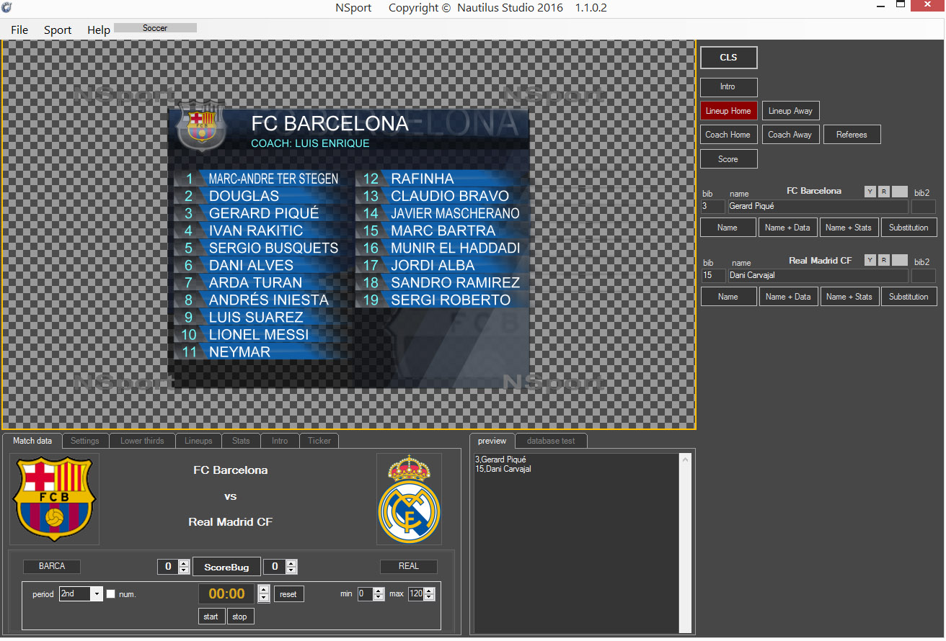
Task: Increase the home team score with the up arrow
Action: point(184,563)
